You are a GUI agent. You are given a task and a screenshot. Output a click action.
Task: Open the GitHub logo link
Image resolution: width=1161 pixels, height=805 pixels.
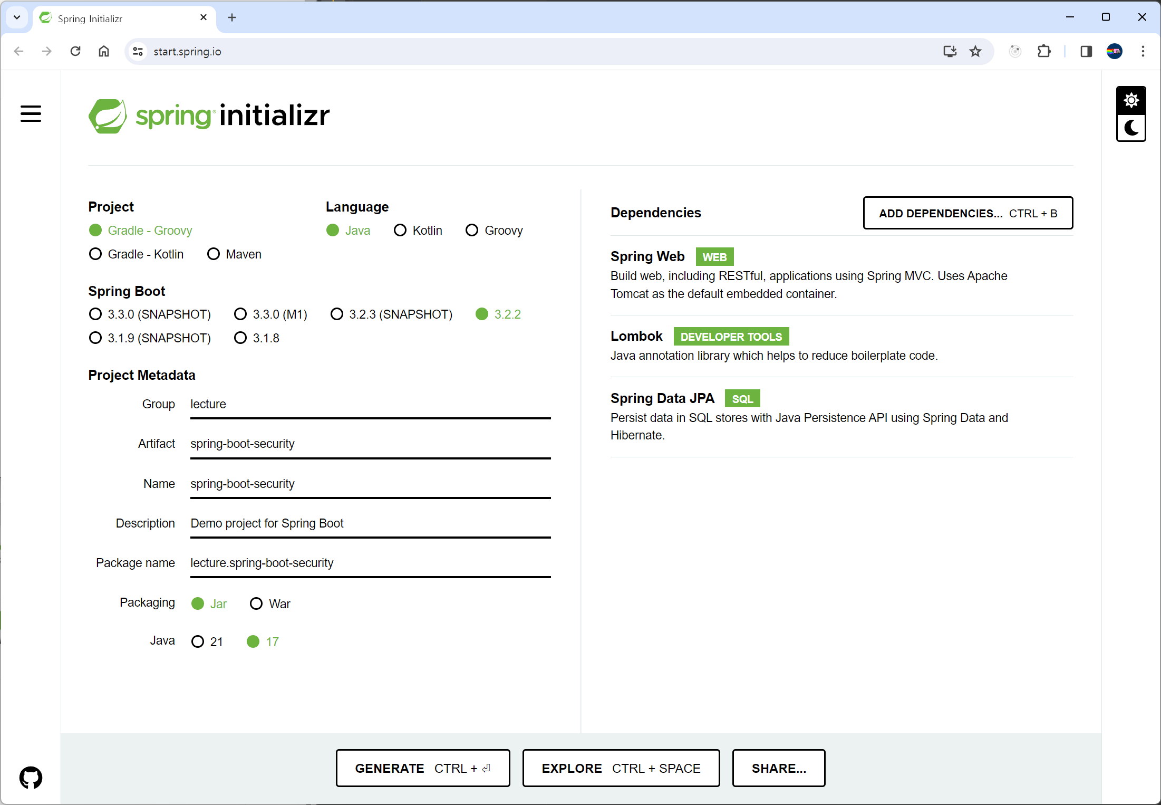click(x=31, y=777)
